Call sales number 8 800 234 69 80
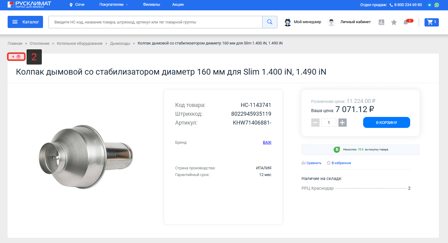 pyautogui.click(x=406, y=5)
